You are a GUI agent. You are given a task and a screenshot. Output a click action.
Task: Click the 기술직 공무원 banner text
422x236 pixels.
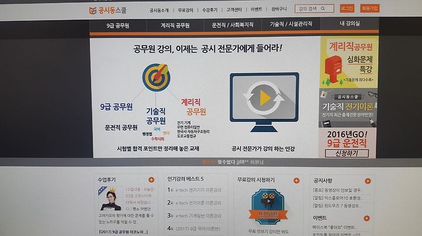(x=156, y=116)
